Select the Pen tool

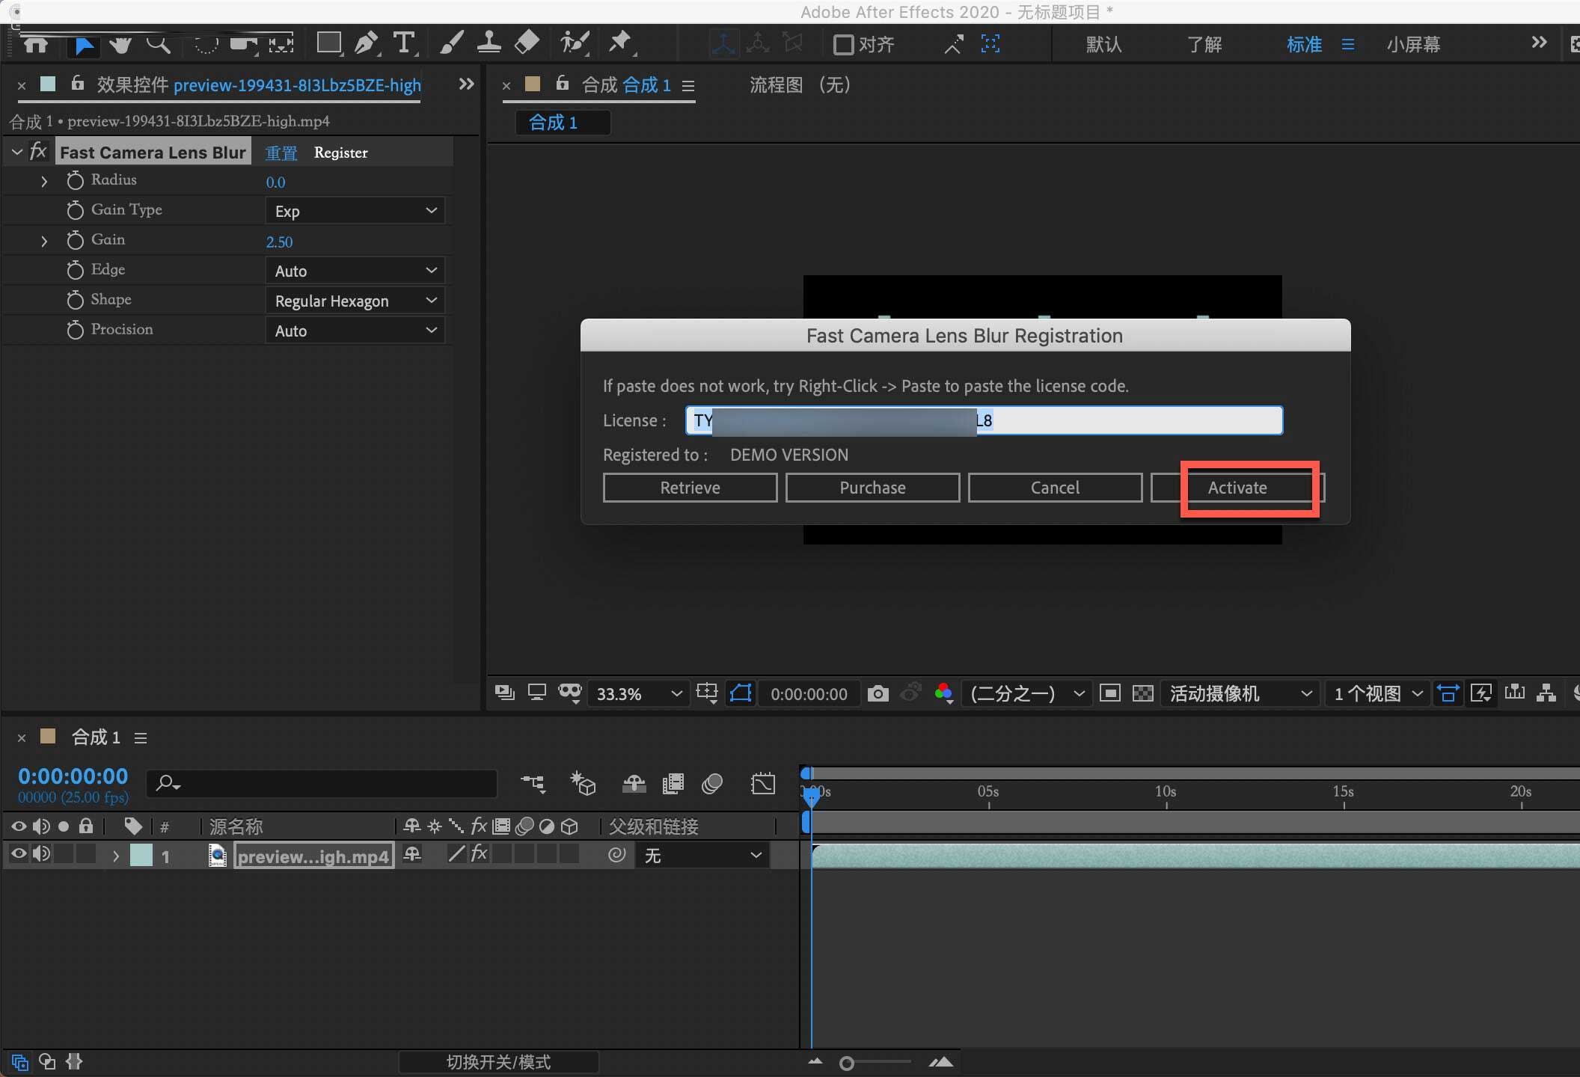point(365,43)
